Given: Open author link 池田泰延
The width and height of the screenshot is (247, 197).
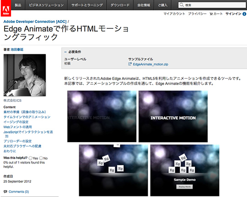Looking at the screenshot, I should (x=17, y=50).
